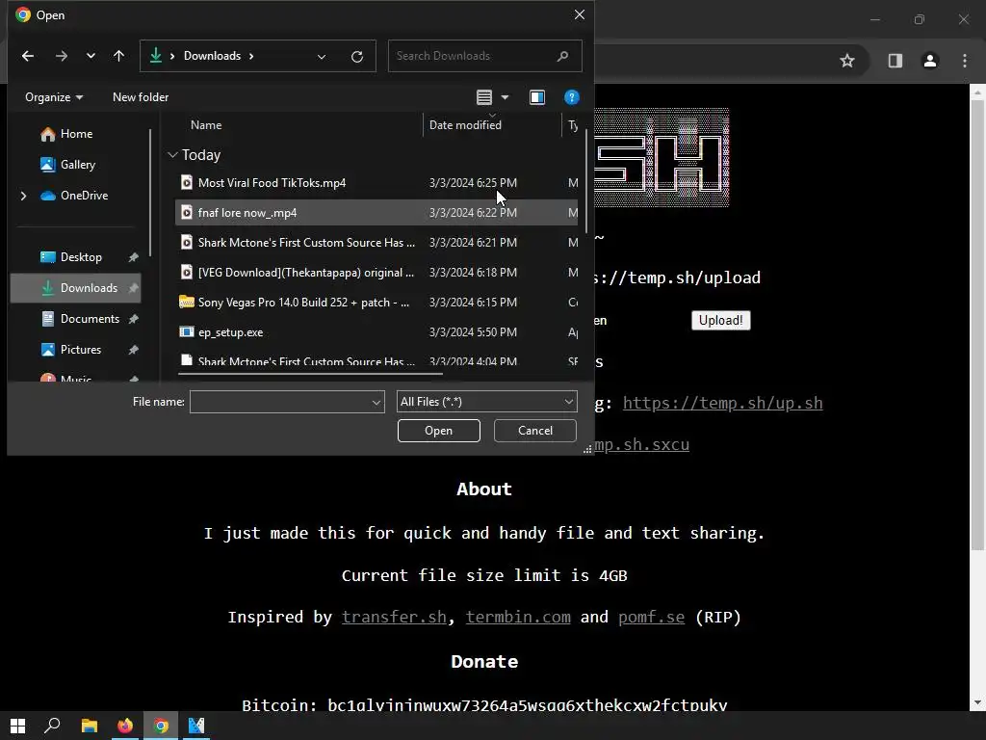
Task: Click the Open button
Action: tap(438, 431)
